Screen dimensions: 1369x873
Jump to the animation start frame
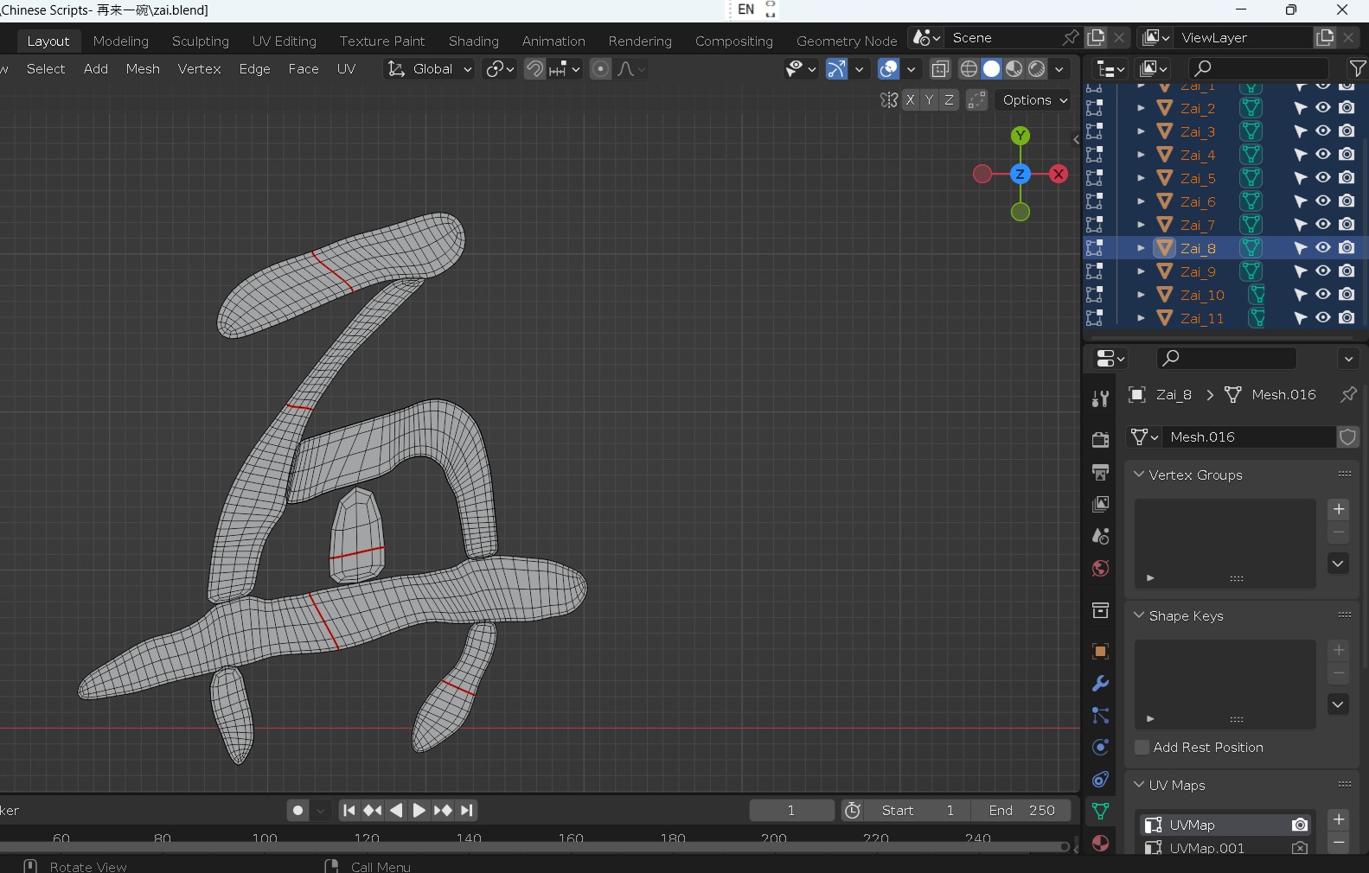pyautogui.click(x=349, y=811)
